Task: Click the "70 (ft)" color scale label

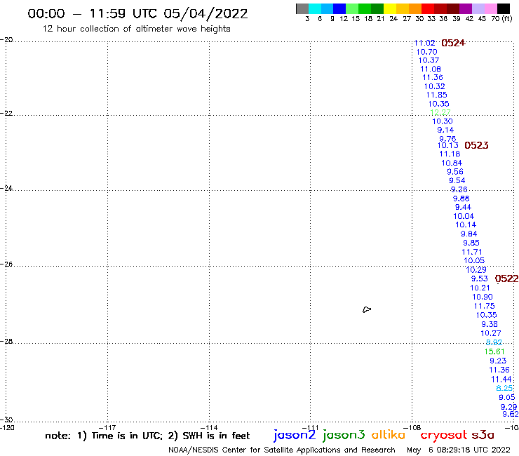Action: point(501,19)
